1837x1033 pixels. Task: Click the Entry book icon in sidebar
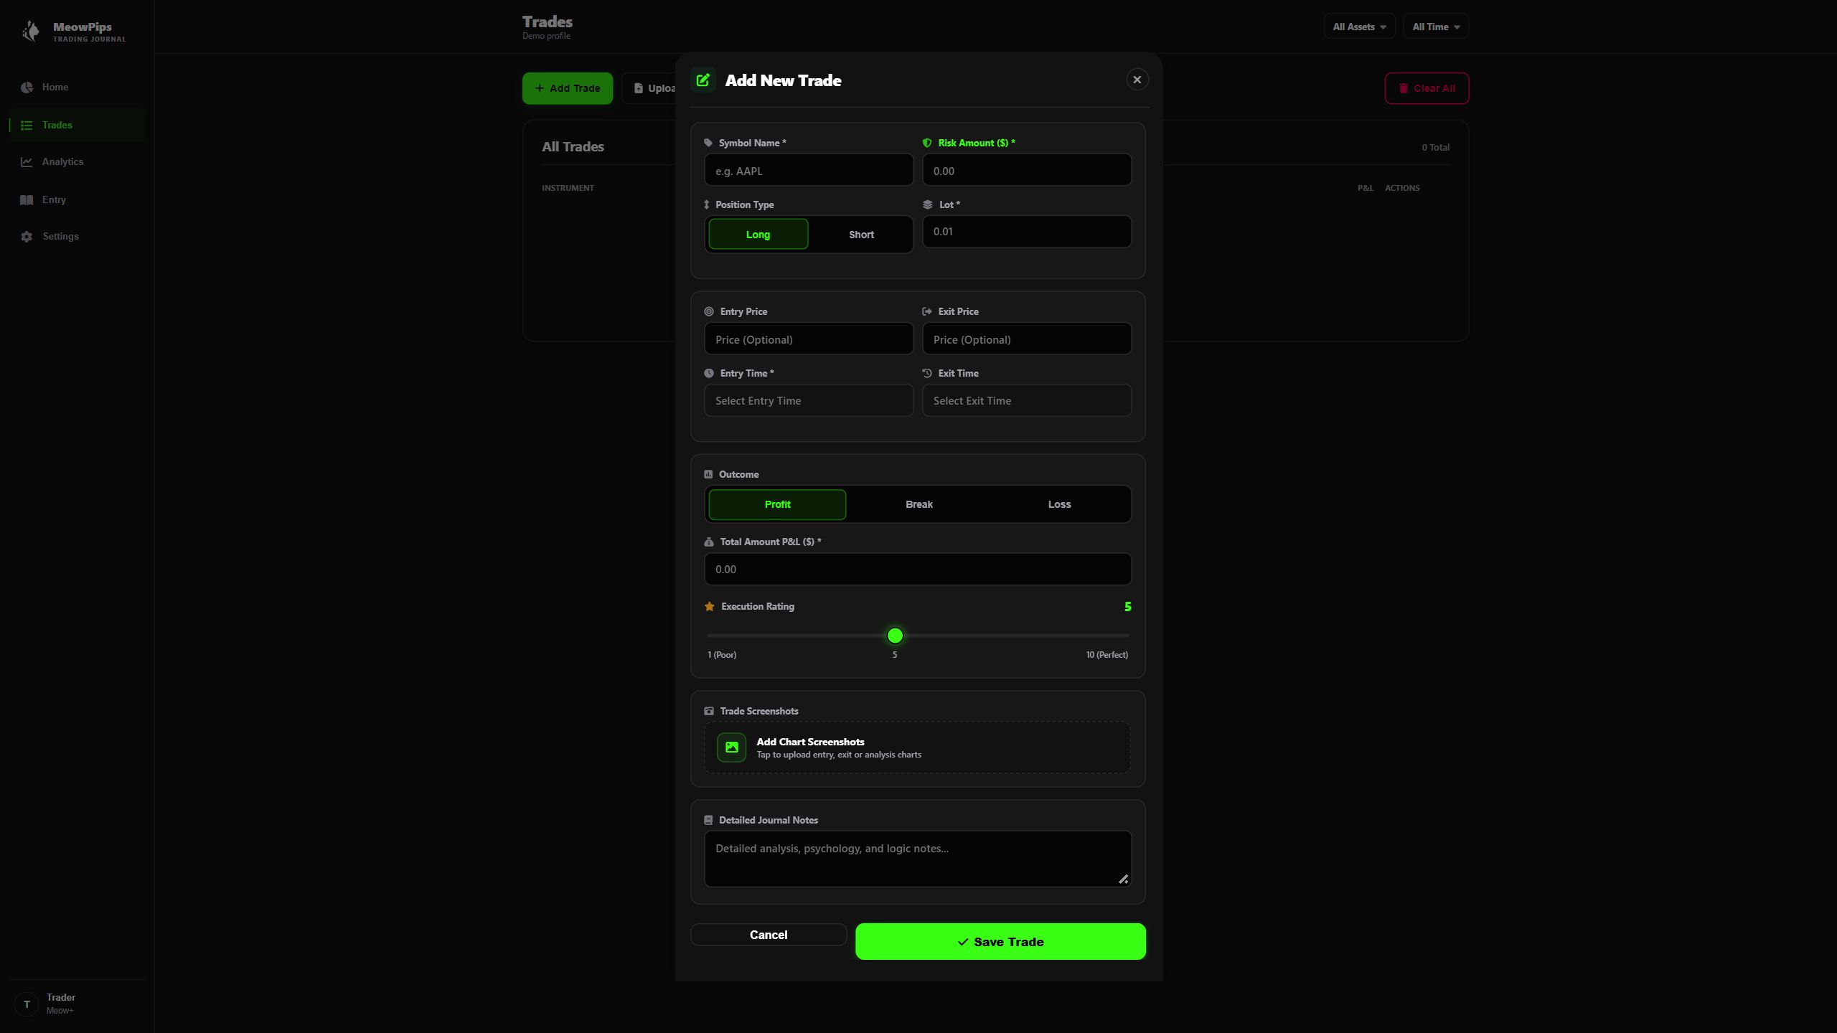click(27, 200)
